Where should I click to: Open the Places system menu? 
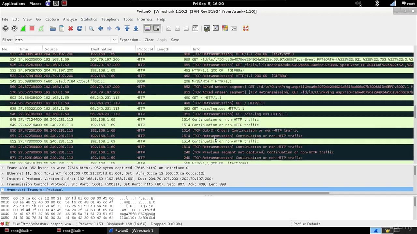(x=35, y=4)
